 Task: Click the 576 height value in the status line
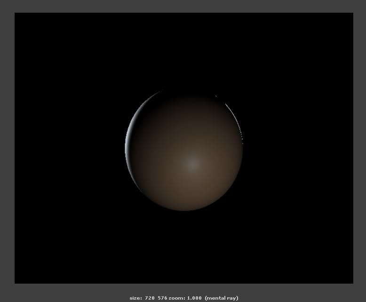pyautogui.click(x=162, y=298)
